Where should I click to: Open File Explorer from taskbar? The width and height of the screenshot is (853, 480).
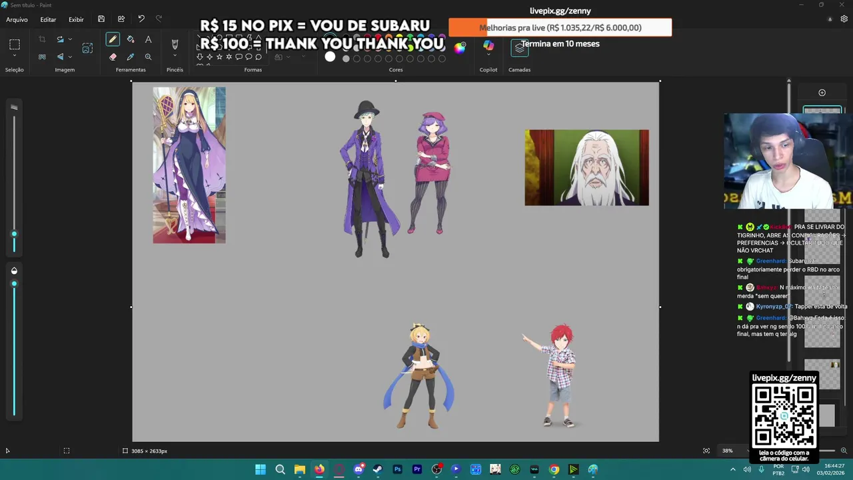pyautogui.click(x=300, y=469)
